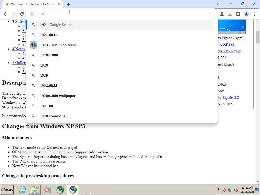This screenshot has width=260, height=195.
Task: Go back to the previous page
Action: 6,14
